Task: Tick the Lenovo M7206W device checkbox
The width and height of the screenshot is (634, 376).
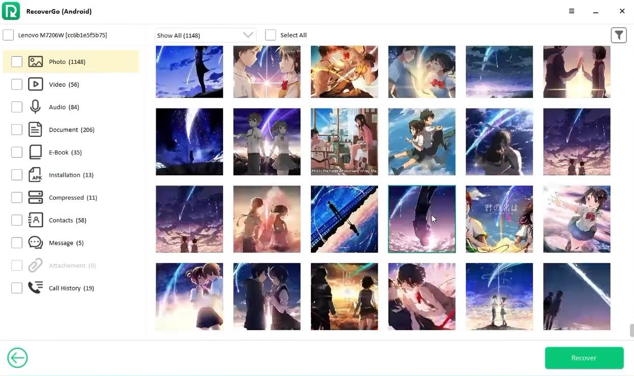Action: pyautogui.click(x=8, y=35)
